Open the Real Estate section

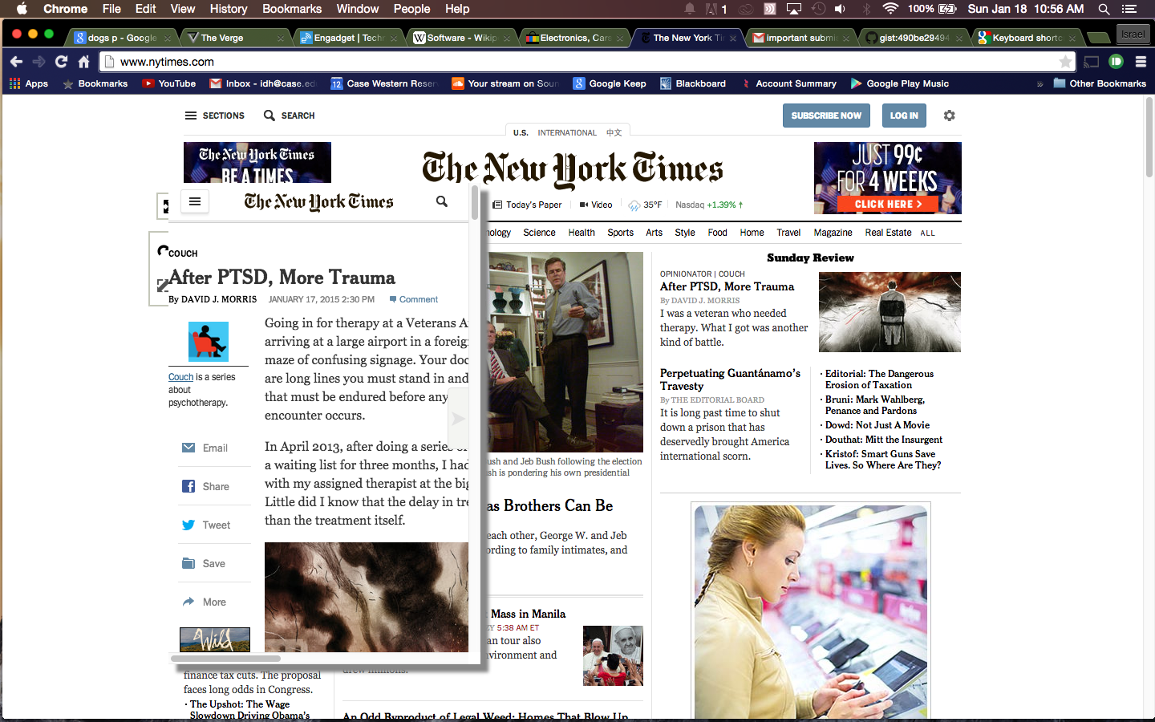pyautogui.click(x=888, y=233)
